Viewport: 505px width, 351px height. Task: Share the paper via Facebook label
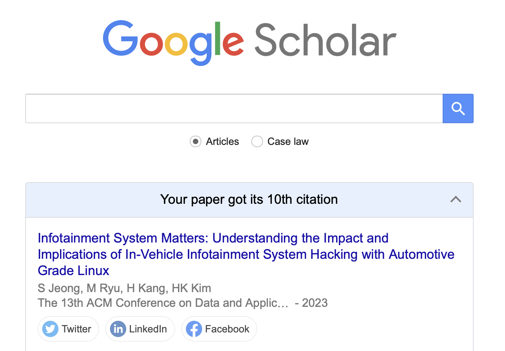point(227,329)
